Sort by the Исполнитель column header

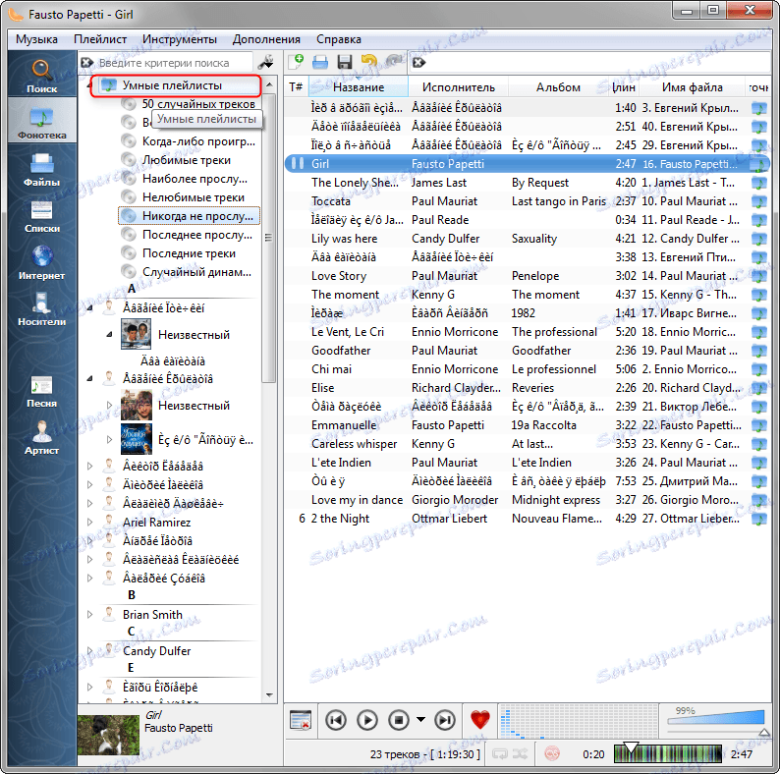point(458,87)
